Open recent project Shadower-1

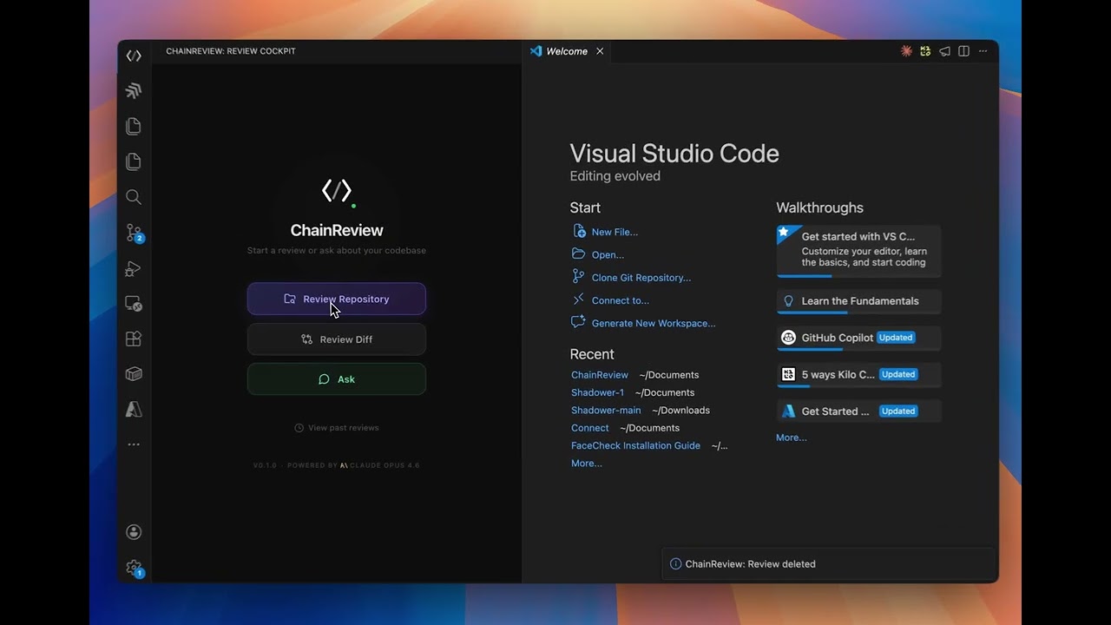(597, 392)
